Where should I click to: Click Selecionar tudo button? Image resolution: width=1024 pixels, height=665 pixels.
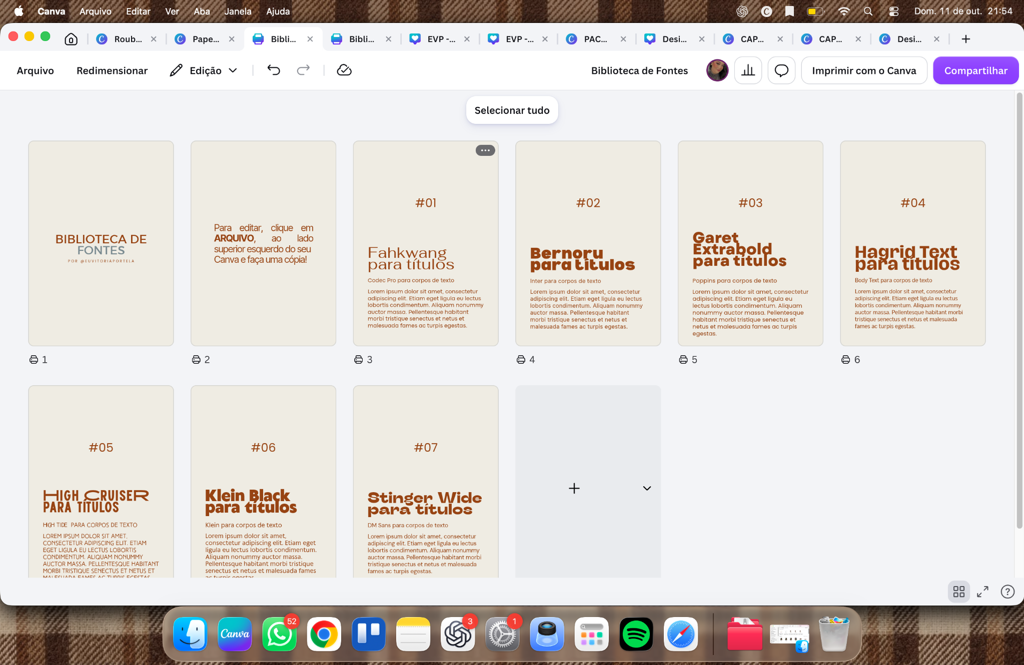click(x=512, y=110)
